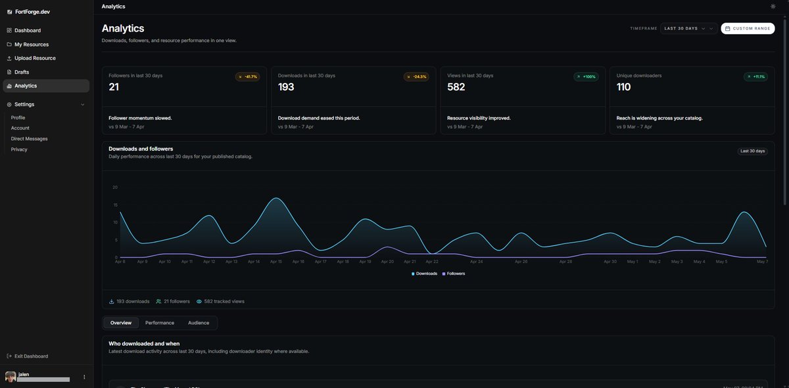Click 'Downloads and followers' chart heading

[141, 149]
